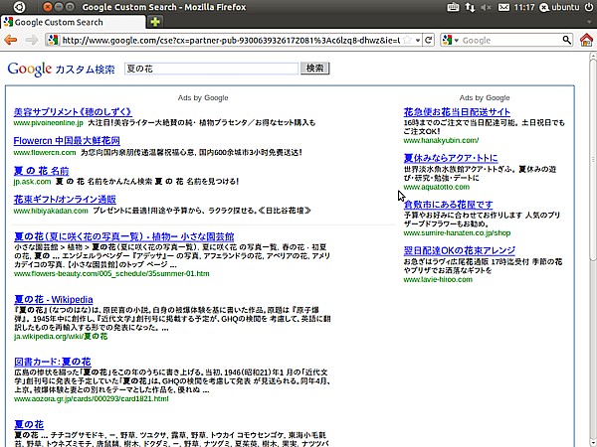This screenshot has height=447, width=597.
Task: Reload the page with the refresh button
Action: pyautogui.click(x=428, y=40)
